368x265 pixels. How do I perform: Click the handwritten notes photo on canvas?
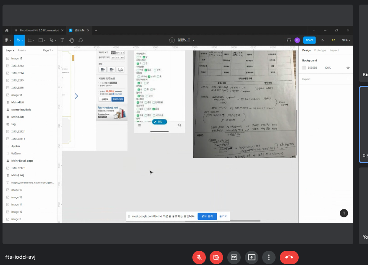244,104
